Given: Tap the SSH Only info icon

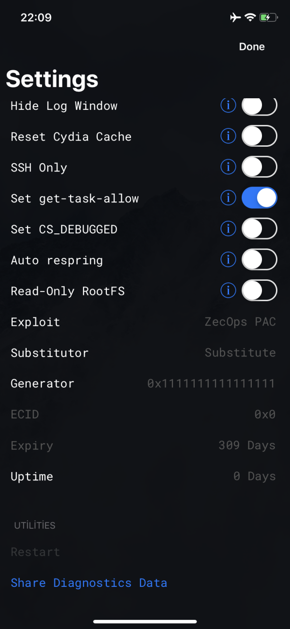Looking at the screenshot, I should click(228, 168).
